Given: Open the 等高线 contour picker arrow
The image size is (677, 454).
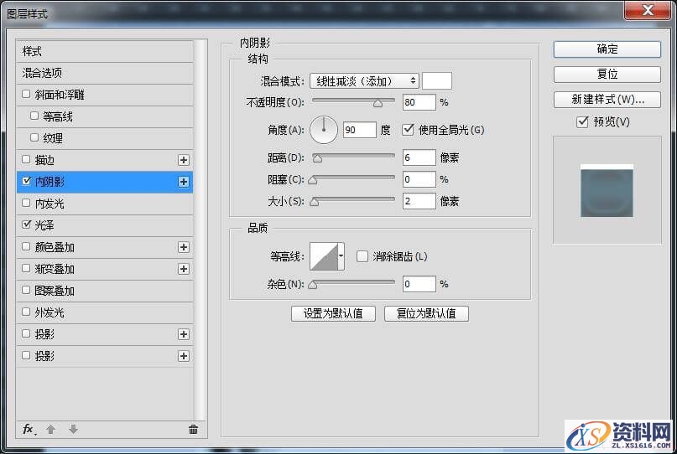Looking at the screenshot, I should [341, 256].
